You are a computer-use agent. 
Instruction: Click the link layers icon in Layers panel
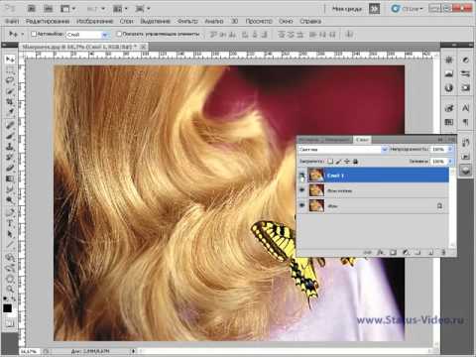[367, 253]
